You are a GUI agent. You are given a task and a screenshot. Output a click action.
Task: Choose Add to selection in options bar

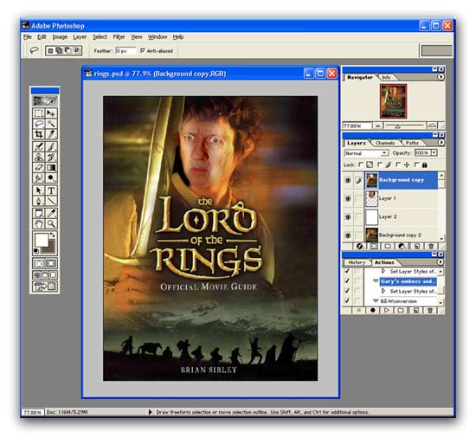pos(59,50)
